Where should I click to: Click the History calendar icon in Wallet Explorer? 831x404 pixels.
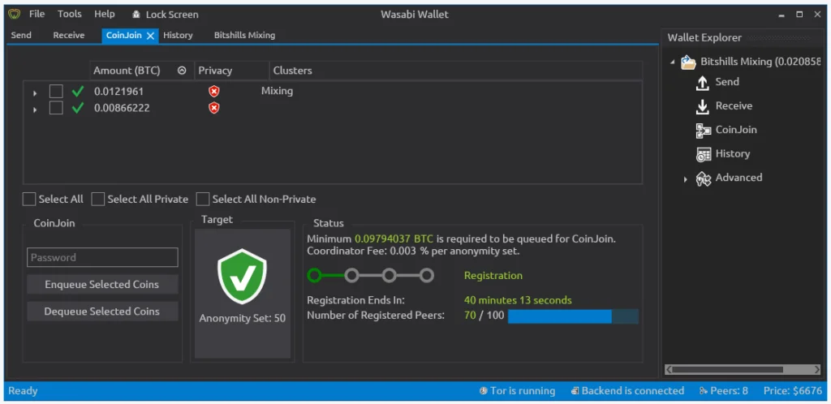[x=704, y=154]
